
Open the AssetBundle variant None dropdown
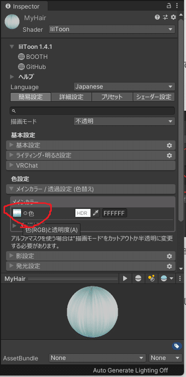(165, 358)
